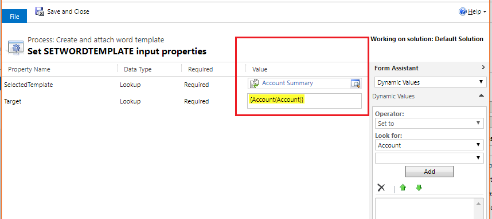
Task: Expand the Help dropdown arrow
Action: click(x=485, y=12)
